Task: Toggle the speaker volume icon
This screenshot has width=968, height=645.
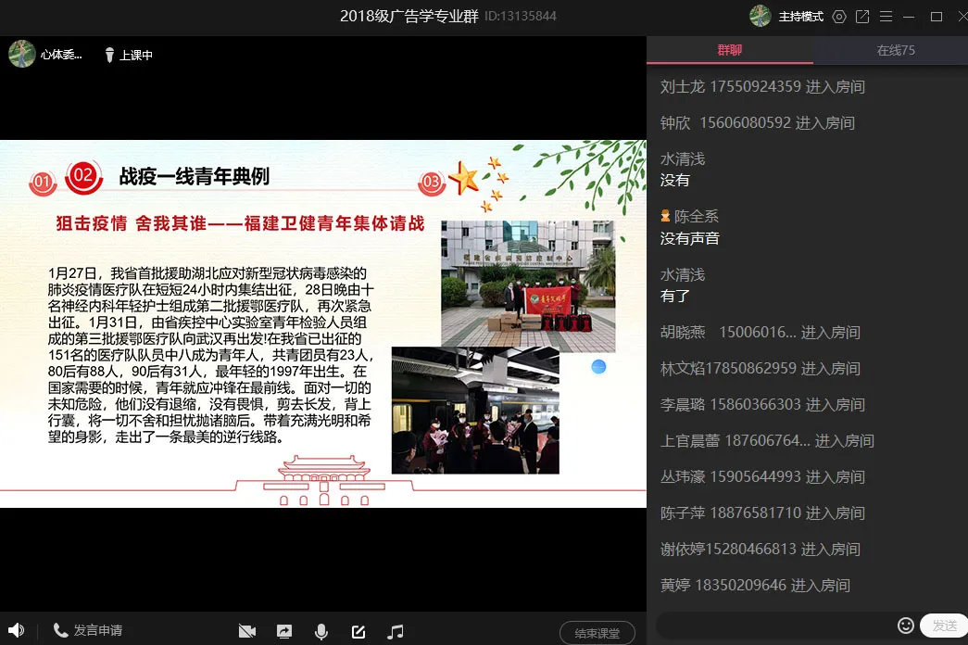Action: [16, 630]
